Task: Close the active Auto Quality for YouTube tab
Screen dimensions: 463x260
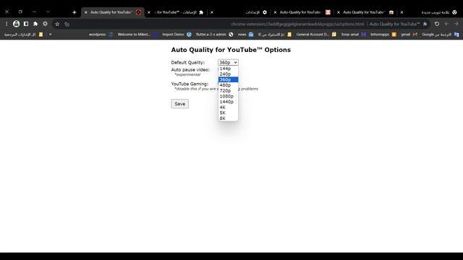Action: 86,12
